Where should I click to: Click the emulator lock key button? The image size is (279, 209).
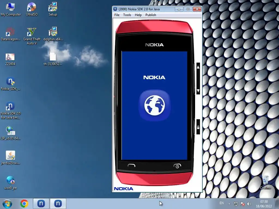198,127
